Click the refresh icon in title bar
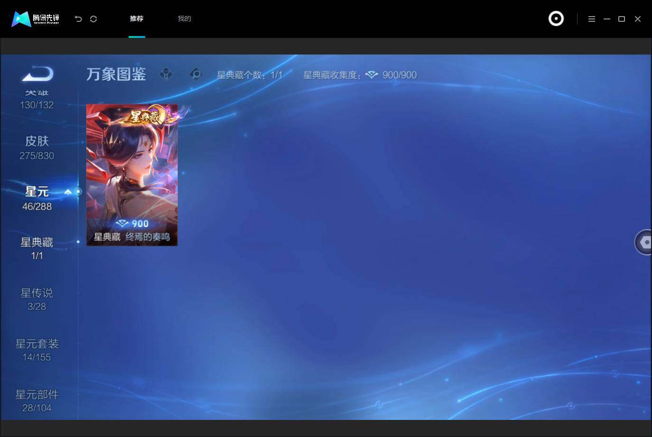This screenshot has width=652, height=437. click(x=93, y=19)
